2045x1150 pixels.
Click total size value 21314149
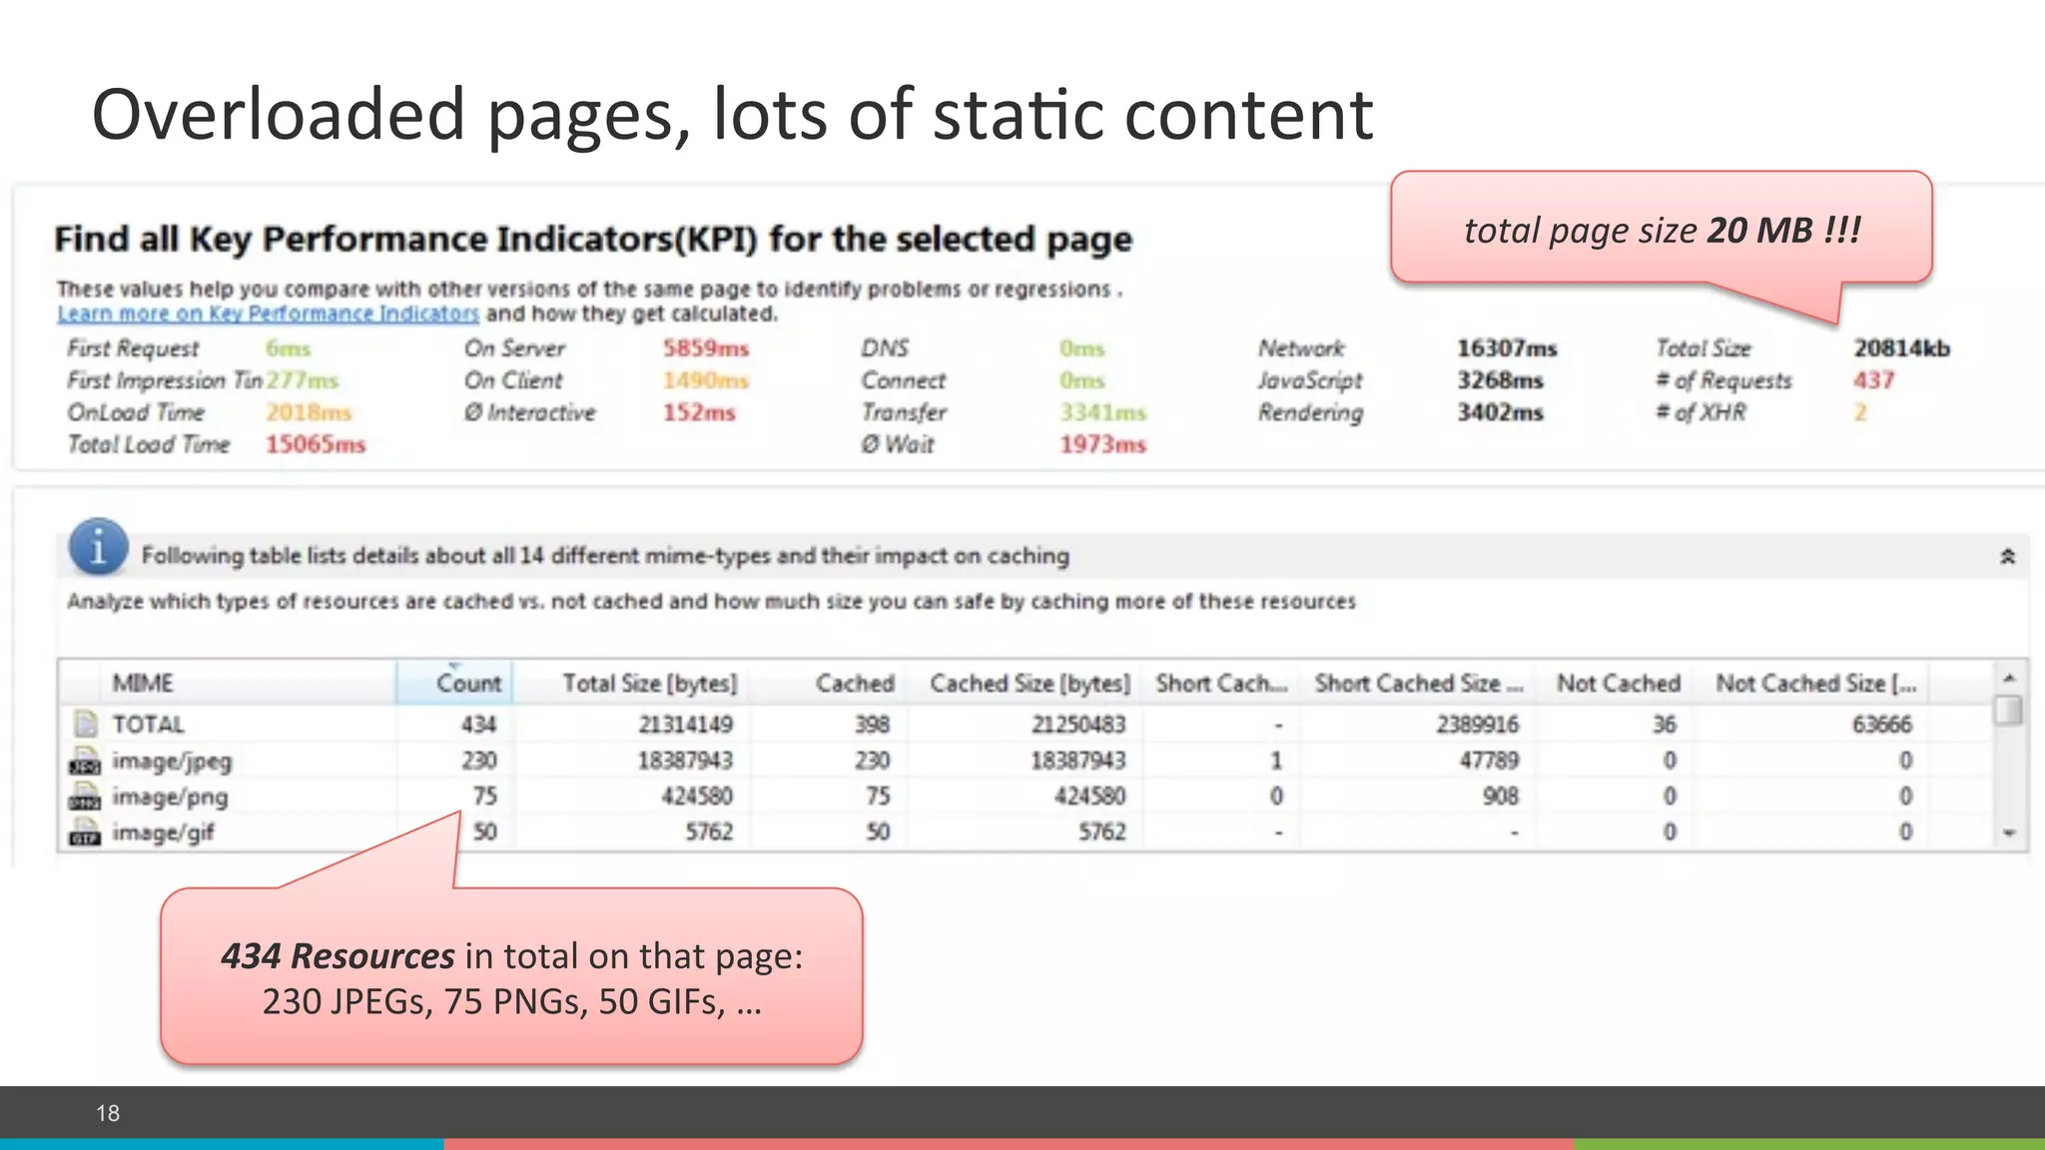685,724
